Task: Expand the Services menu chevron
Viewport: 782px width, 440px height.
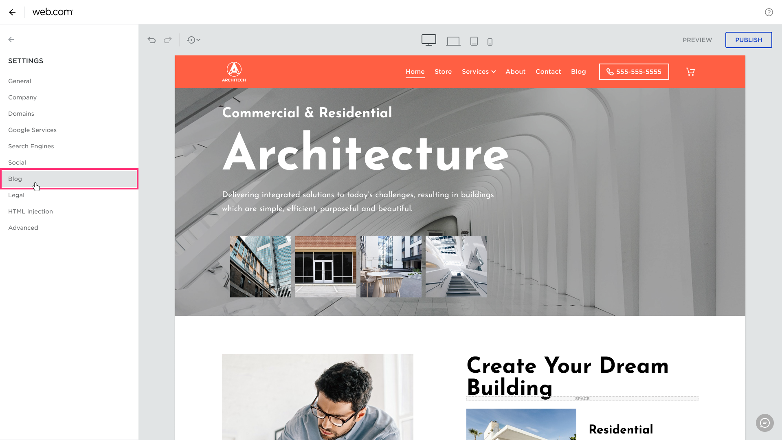Action: (x=494, y=72)
